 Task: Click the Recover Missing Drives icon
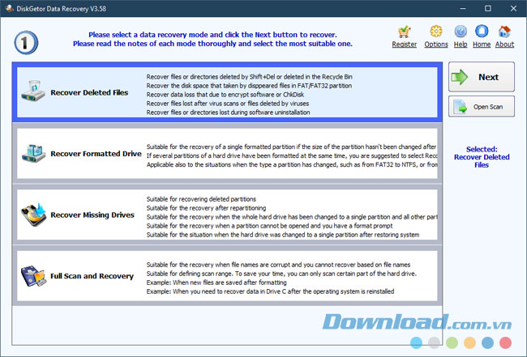pos(33,215)
